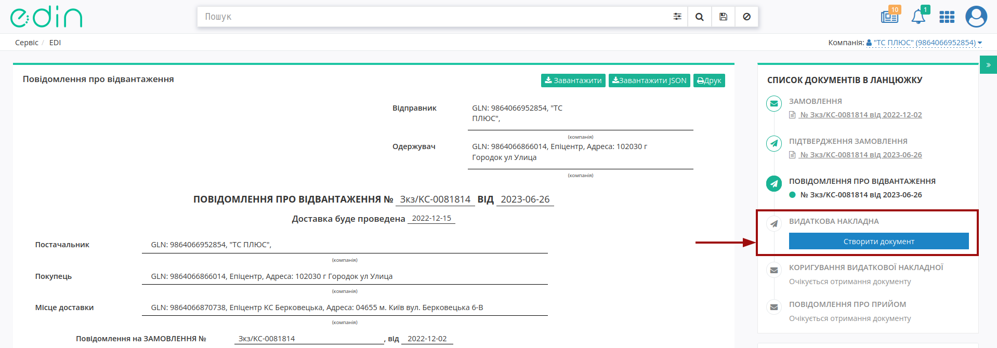Open the company selector dropdown

point(924,43)
